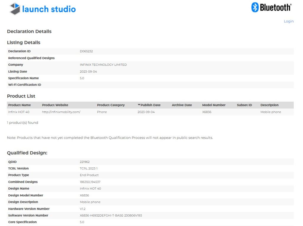Screen dimensions: 303x226
Task: Sort table by Product Category header
Action: [111, 105]
